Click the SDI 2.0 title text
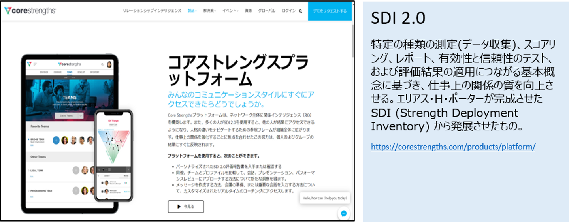569x222 pixels. point(398,19)
